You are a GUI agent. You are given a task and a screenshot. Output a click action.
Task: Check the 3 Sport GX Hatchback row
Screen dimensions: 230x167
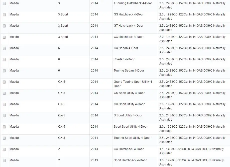click(x=4, y=37)
